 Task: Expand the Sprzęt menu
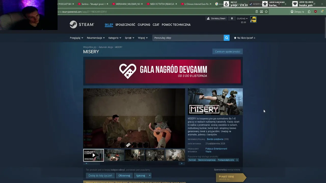pos(129,38)
